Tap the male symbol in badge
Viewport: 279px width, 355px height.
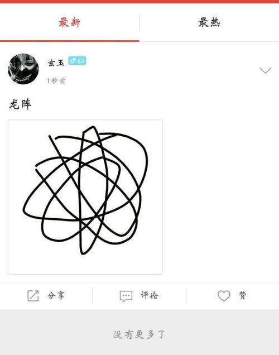point(73,60)
